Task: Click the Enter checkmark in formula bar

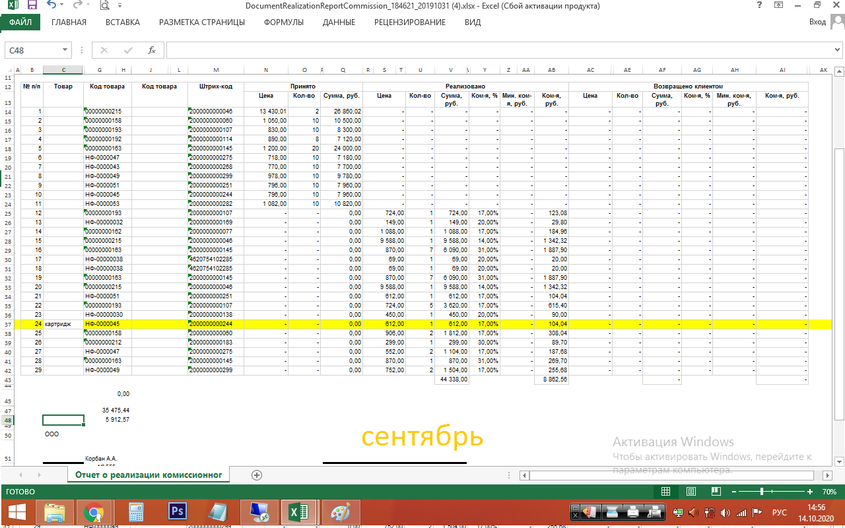Action: [x=128, y=50]
